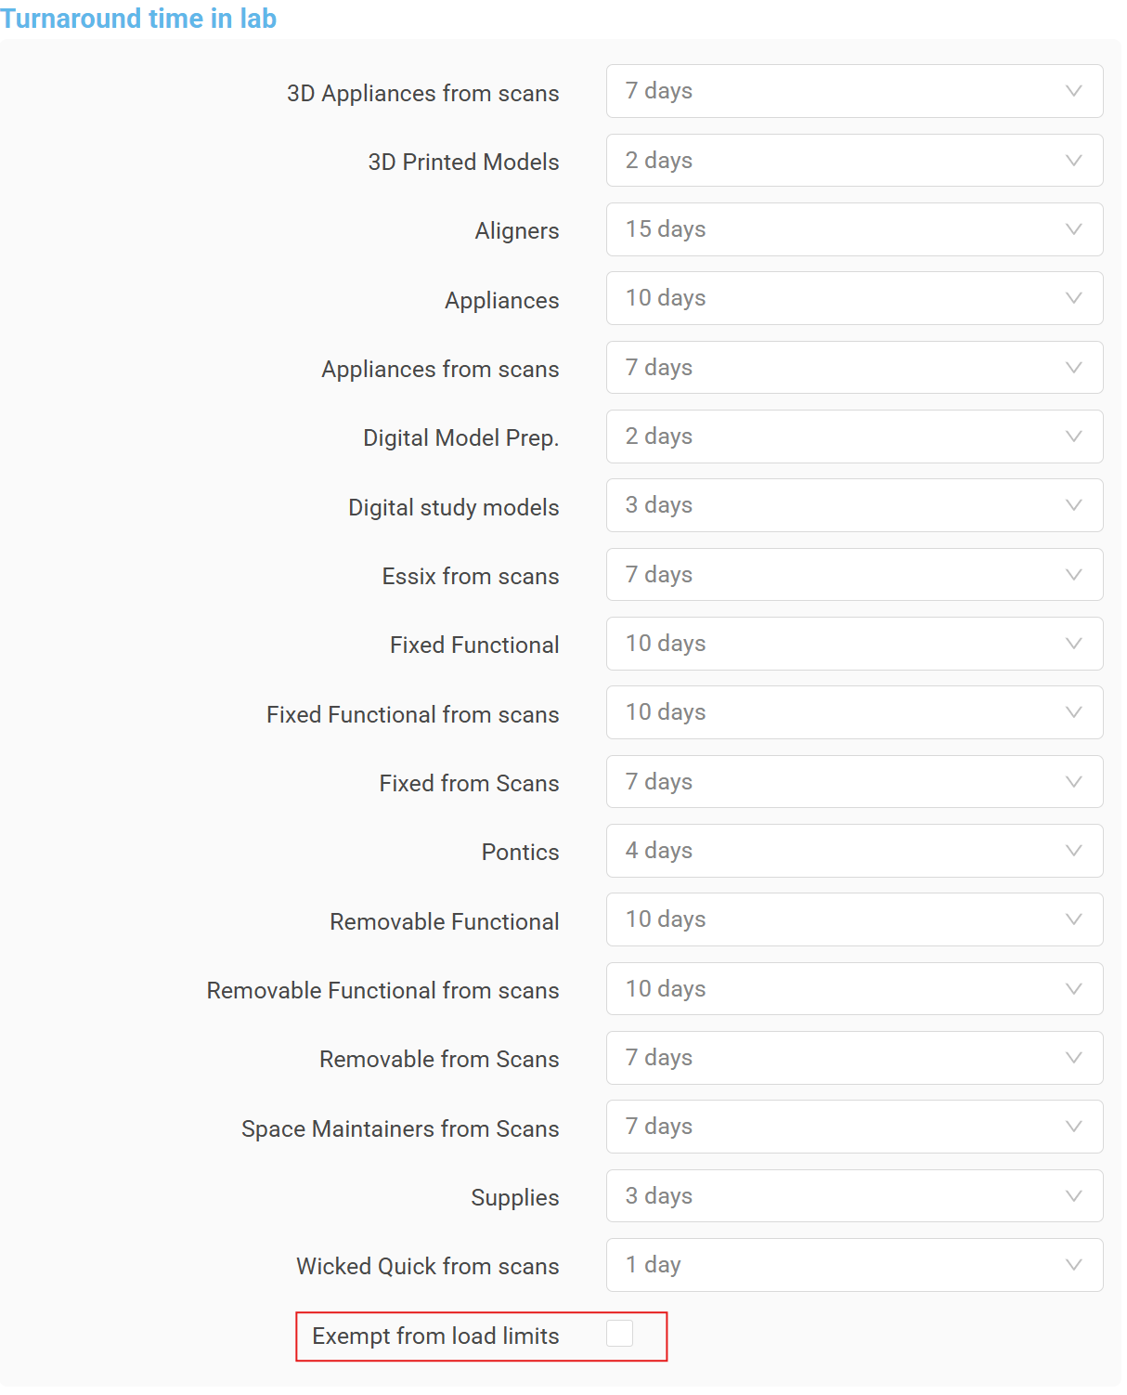Screen dimensions: 1127x1395
Task: Open the 3D Appliances from scans dropdown
Action: 853,91
